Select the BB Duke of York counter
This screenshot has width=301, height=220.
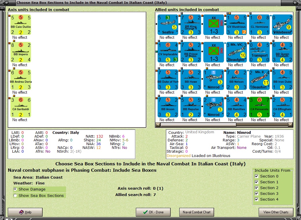[168, 80]
